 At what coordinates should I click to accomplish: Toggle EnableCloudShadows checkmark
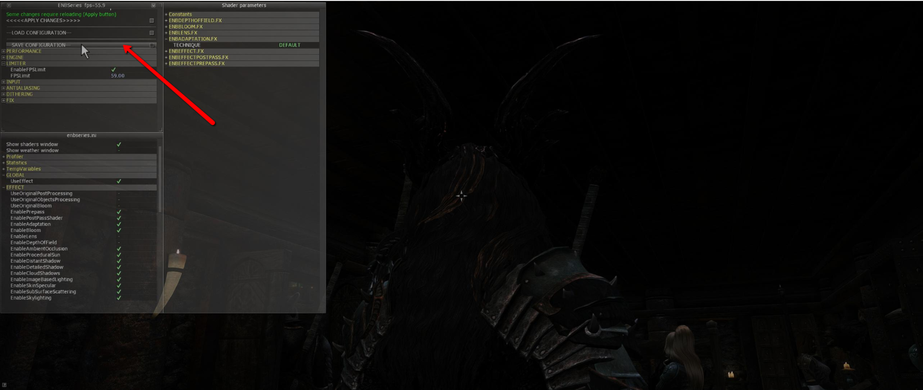click(x=119, y=273)
